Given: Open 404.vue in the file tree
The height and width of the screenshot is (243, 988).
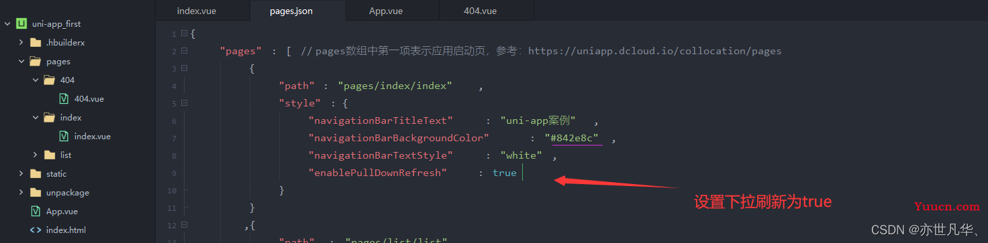Looking at the screenshot, I should 89,98.
